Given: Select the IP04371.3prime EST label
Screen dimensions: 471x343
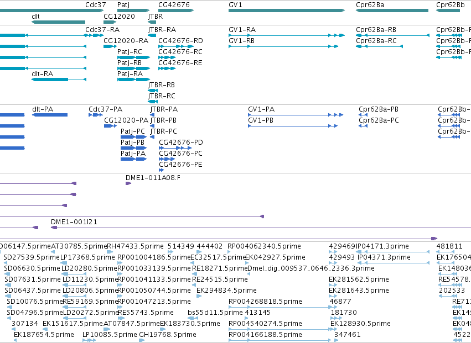Looking at the screenshot, I should 384,257.
